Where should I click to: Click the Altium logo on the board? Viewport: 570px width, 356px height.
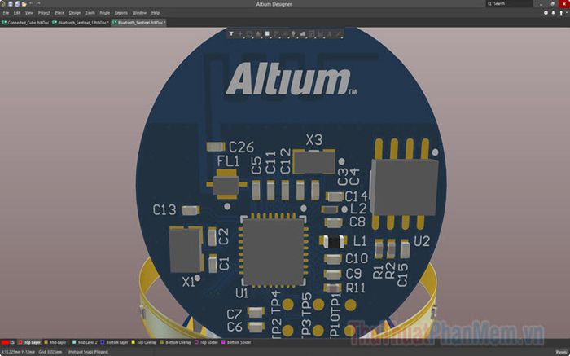pos(291,79)
